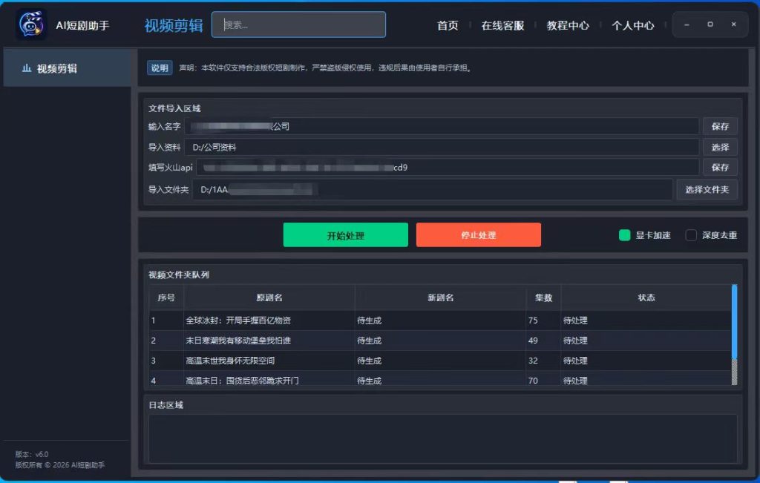The height and width of the screenshot is (483, 760).
Task: Select row 高温末世我身怀无限空间
Action: [440, 361]
